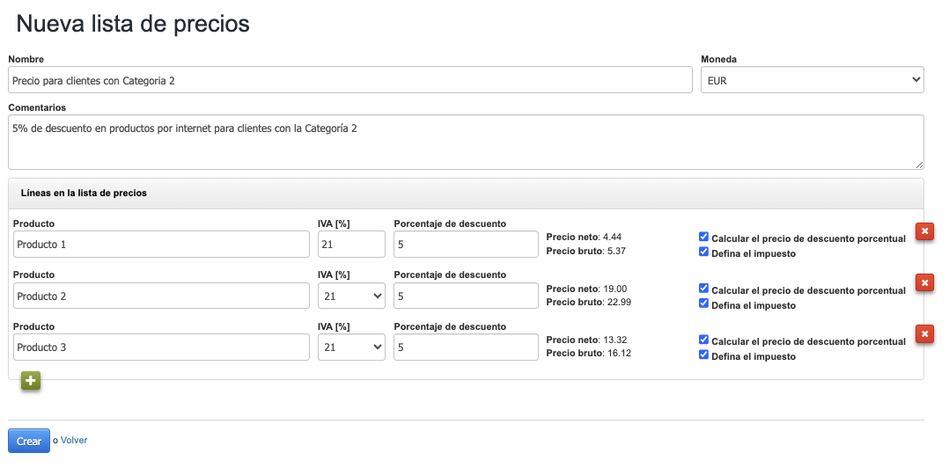
Task: Open the Moneda currency dropdown
Action: (x=812, y=80)
